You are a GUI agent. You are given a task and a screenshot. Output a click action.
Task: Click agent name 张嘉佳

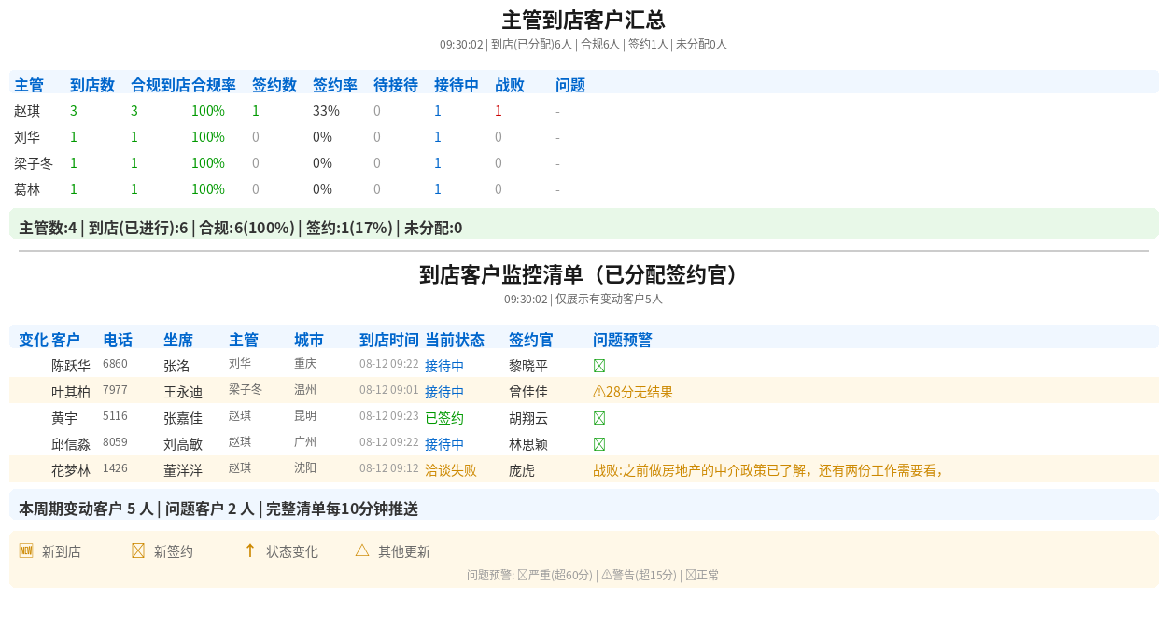tap(183, 418)
